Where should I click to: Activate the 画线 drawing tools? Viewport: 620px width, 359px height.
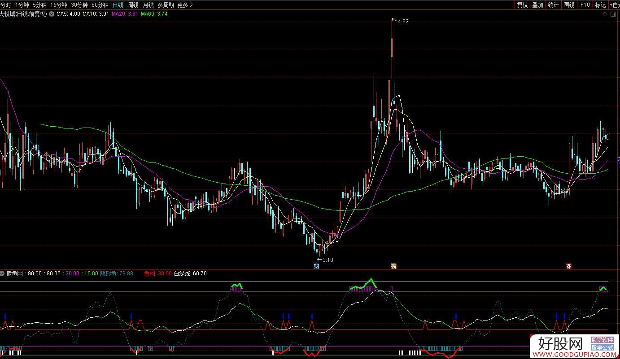[569, 5]
